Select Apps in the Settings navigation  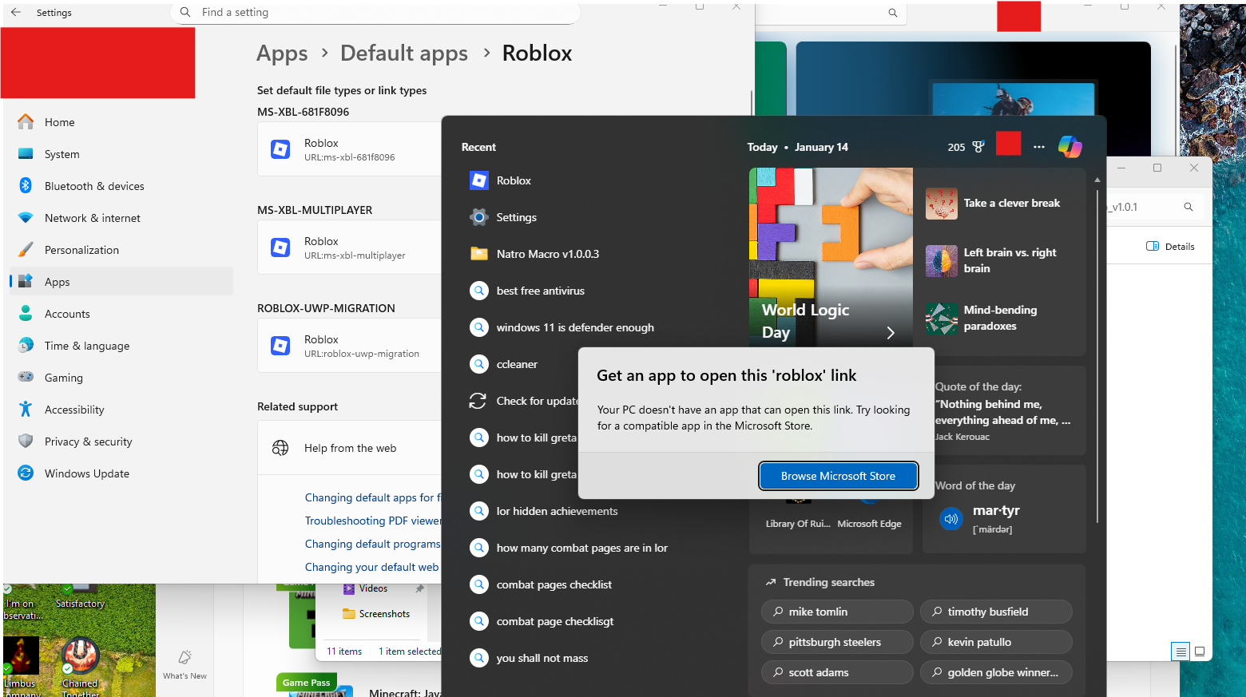tap(57, 281)
